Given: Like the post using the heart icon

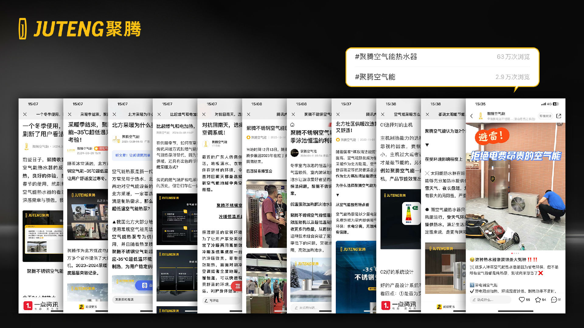Looking at the screenshot, I should pos(522,300).
